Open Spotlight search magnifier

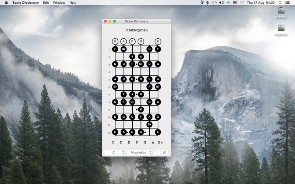280,3
